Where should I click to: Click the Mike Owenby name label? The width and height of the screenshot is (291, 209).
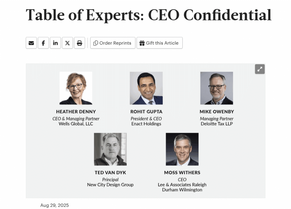(x=217, y=112)
